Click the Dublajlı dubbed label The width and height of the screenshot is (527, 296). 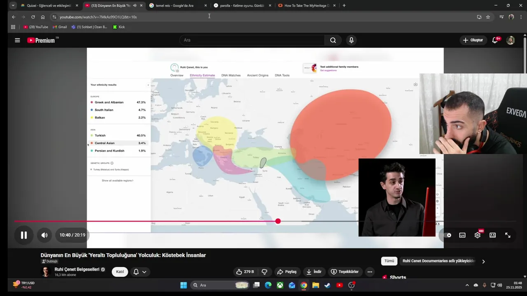(49, 261)
